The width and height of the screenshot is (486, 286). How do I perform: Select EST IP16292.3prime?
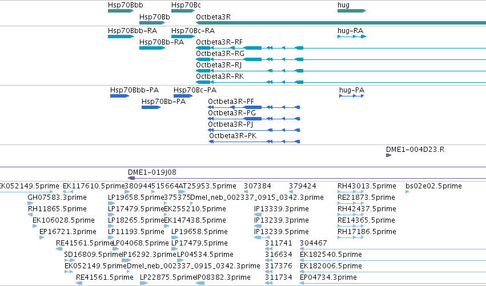click(126, 261)
